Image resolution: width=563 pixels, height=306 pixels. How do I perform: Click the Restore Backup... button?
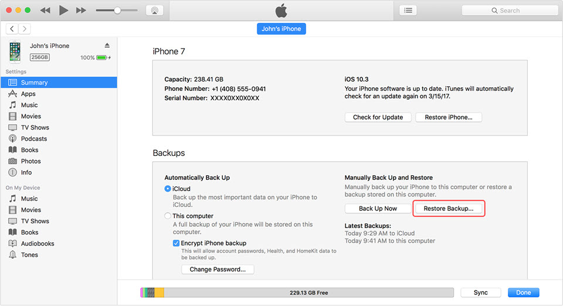449,209
